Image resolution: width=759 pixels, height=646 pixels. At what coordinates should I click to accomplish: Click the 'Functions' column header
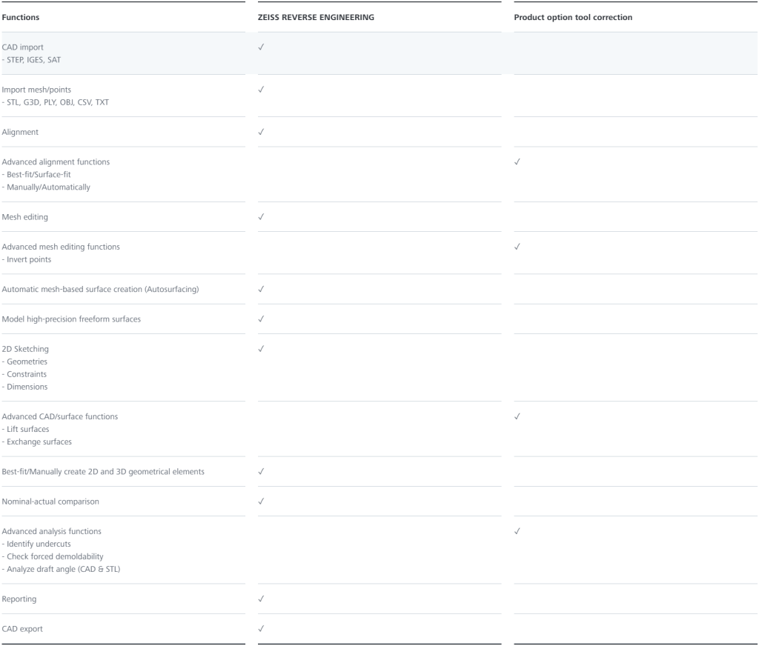[x=21, y=17]
